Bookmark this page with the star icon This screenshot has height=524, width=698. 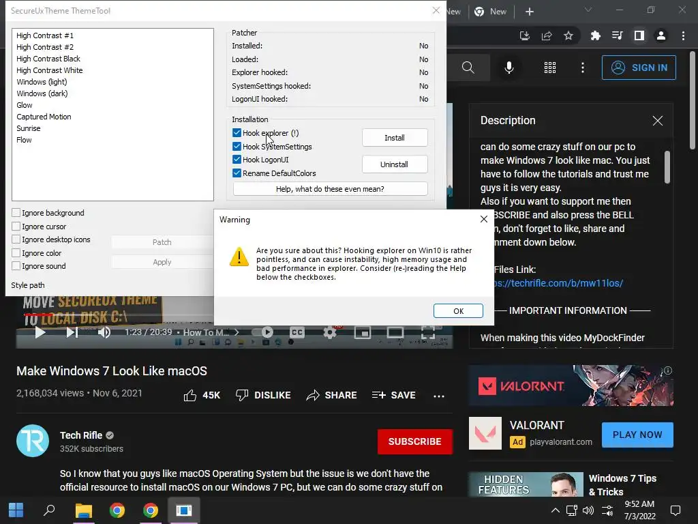click(x=568, y=35)
